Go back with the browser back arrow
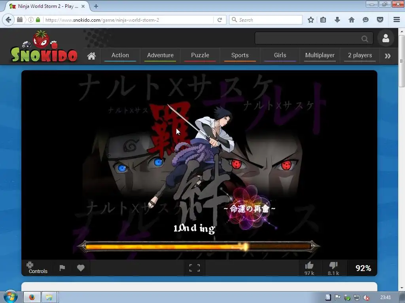405x303 pixels. coord(8,20)
